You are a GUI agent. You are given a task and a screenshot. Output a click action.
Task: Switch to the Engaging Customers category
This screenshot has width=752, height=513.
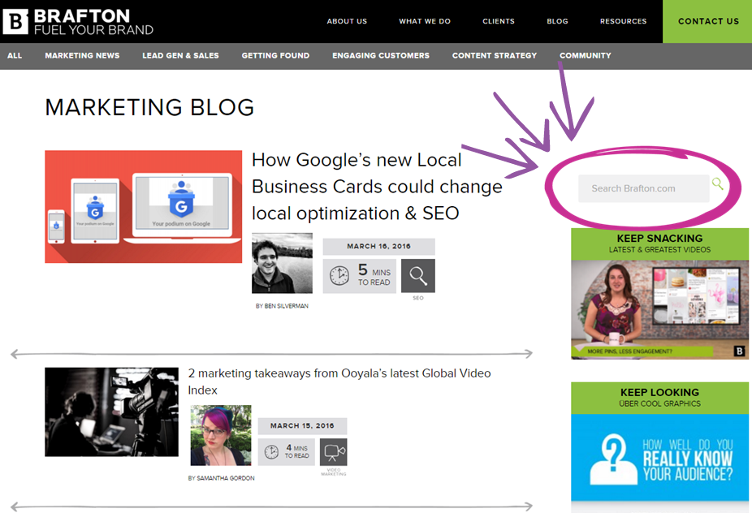click(380, 55)
